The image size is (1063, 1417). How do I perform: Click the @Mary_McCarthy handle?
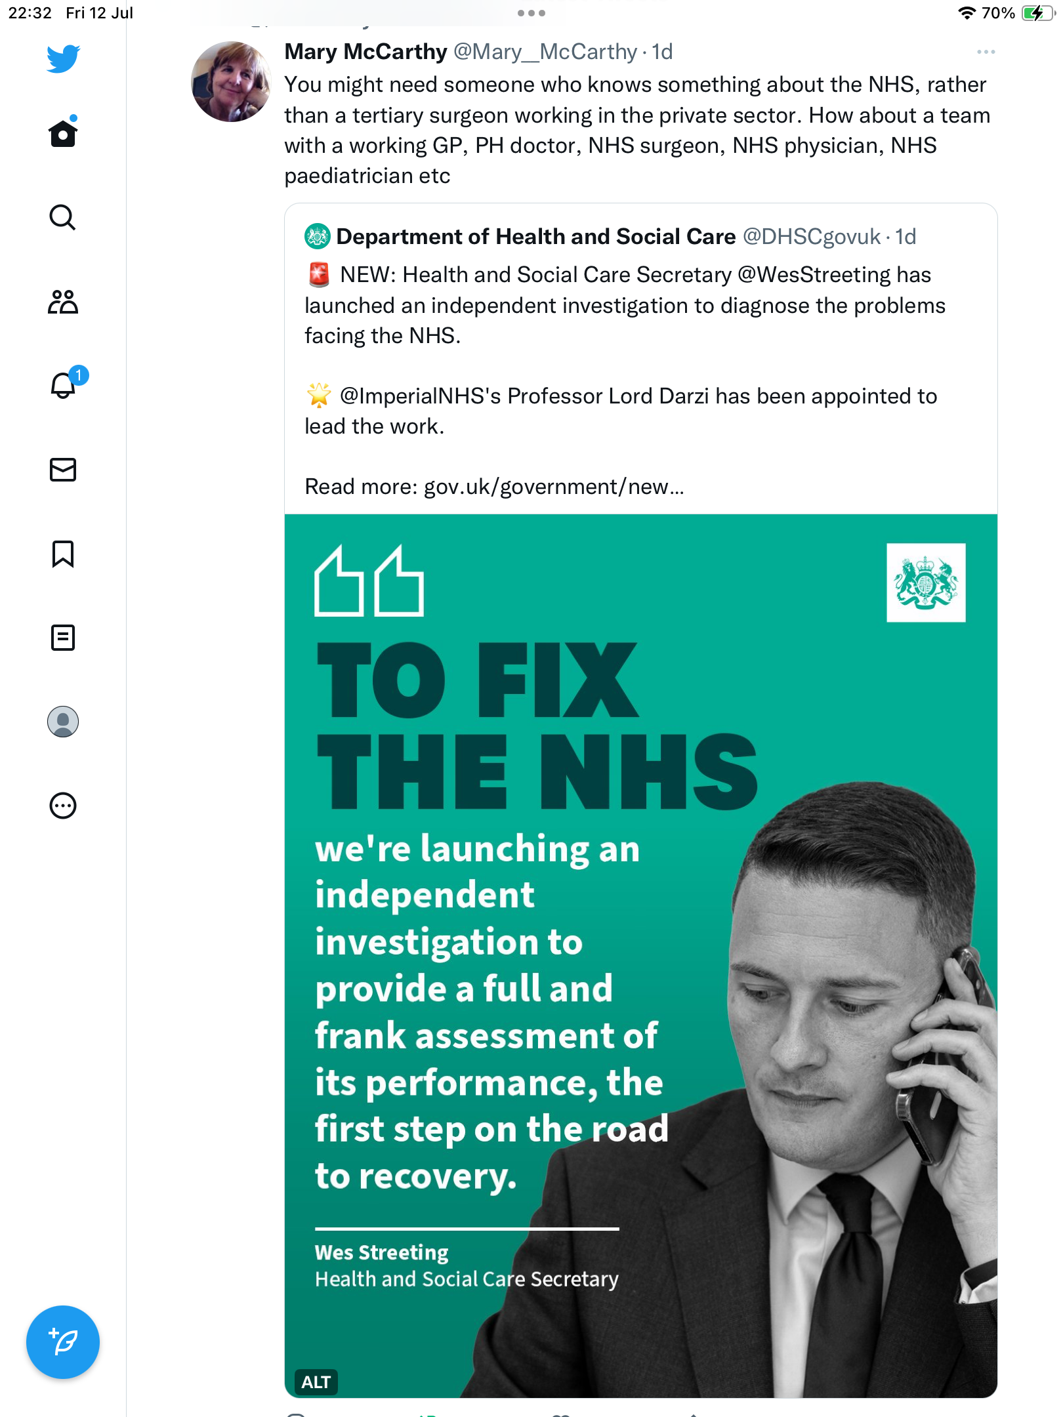[545, 52]
